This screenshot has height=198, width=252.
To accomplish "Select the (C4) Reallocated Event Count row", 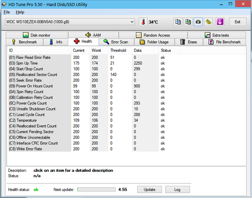I will tap(94, 126).
